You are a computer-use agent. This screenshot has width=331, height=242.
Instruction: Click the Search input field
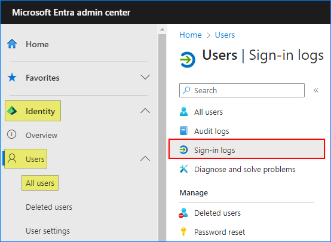tap(242, 90)
